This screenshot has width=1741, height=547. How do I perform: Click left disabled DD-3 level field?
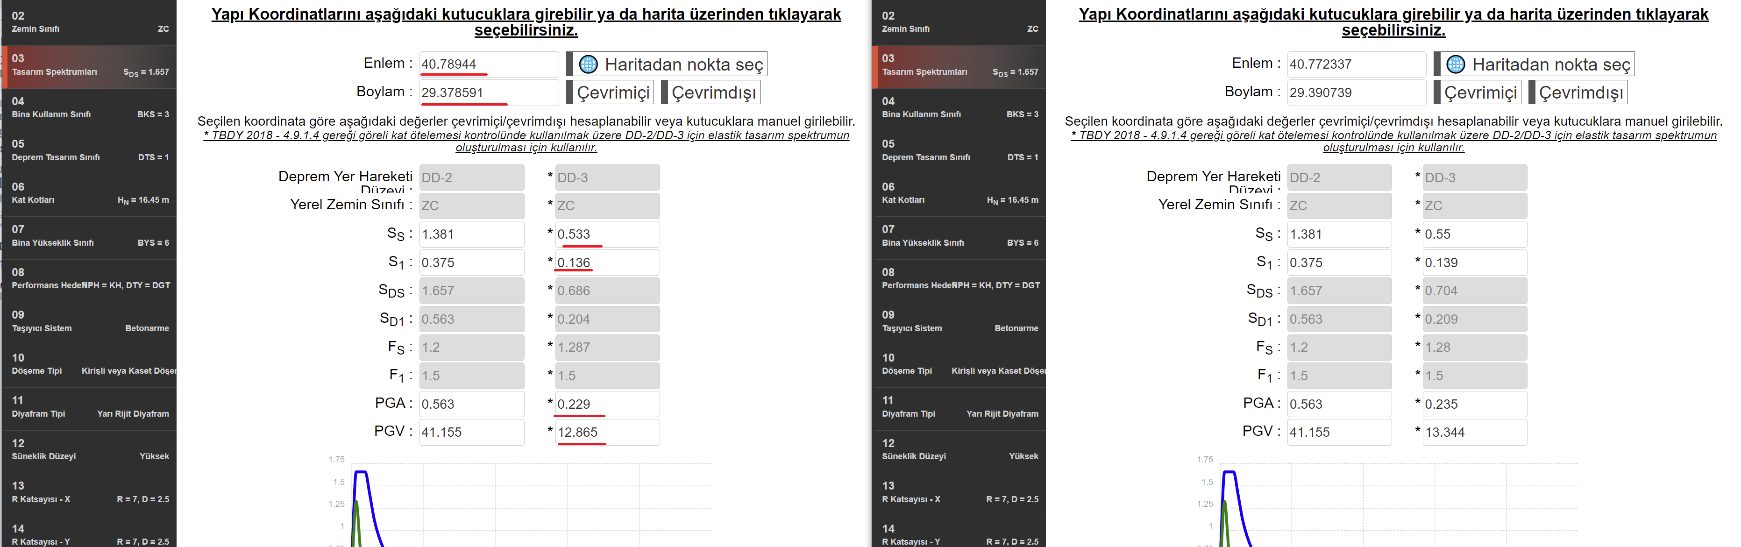coord(607,178)
